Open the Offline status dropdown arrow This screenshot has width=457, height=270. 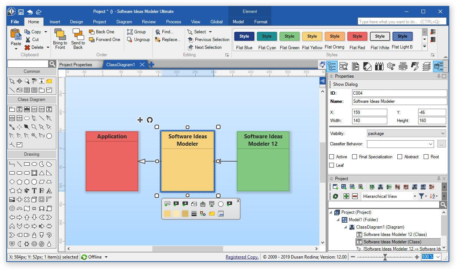[106, 257]
